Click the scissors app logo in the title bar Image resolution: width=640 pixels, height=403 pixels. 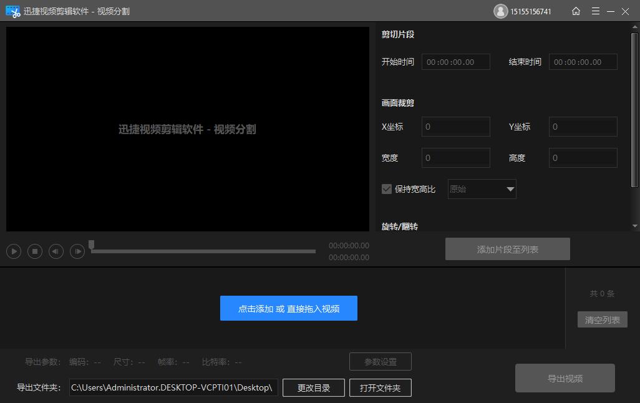(x=11, y=11)
